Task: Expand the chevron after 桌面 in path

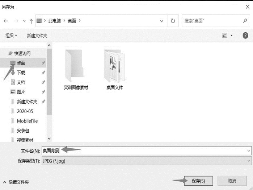Action: point(80,21)
